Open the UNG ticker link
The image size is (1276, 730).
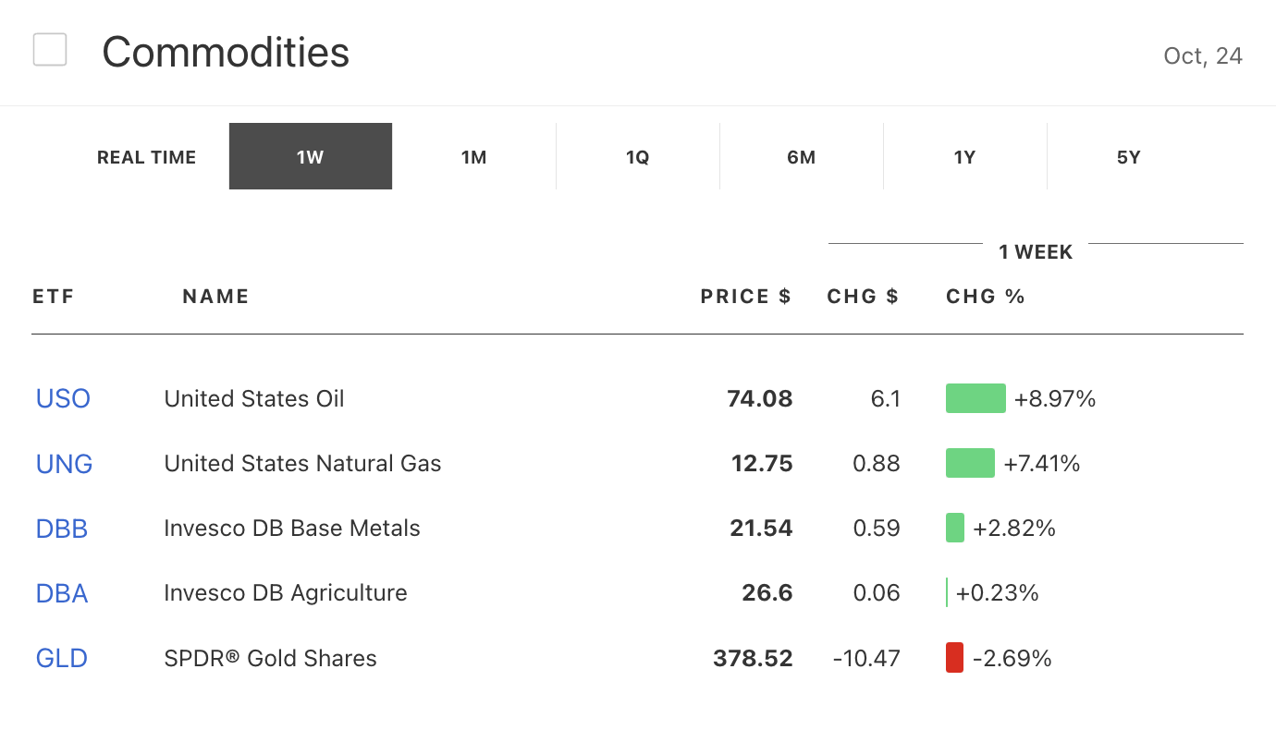point(65,464)
